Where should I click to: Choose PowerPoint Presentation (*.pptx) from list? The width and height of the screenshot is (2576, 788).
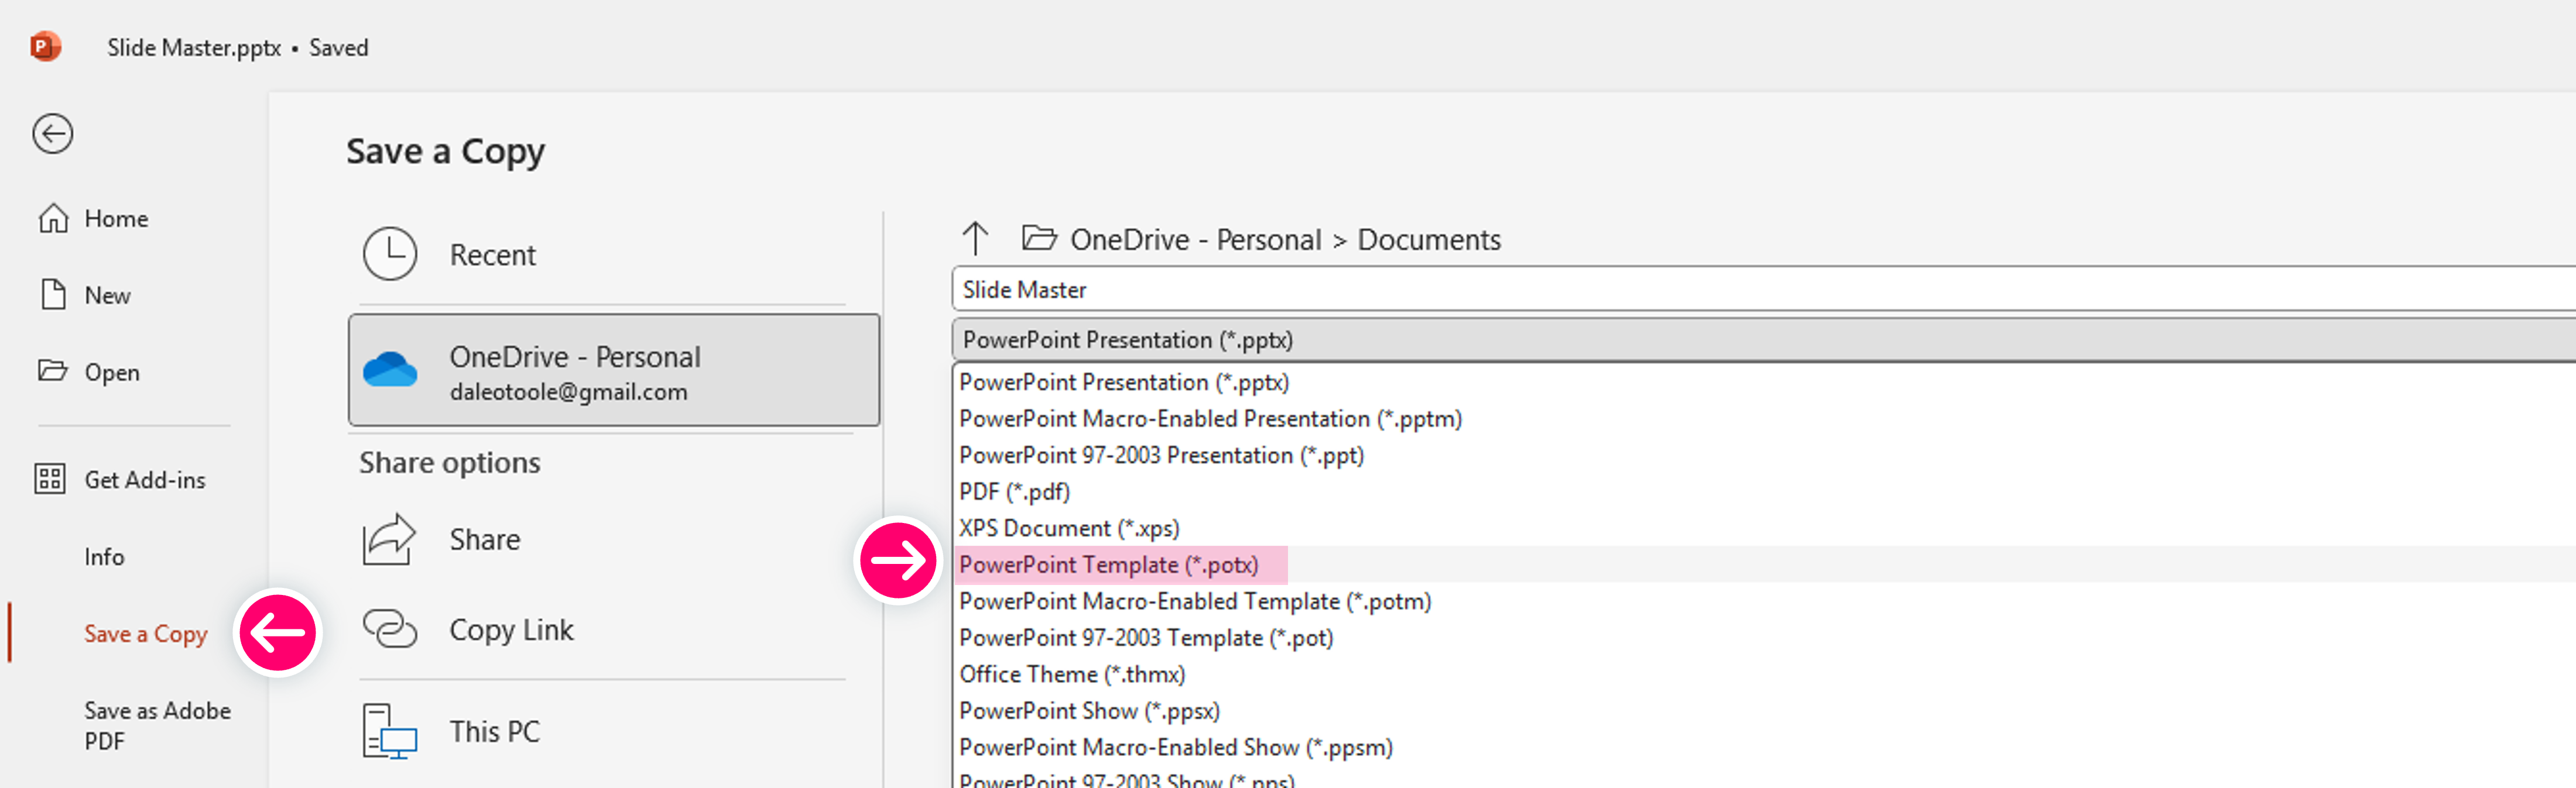click(1124, 383)
